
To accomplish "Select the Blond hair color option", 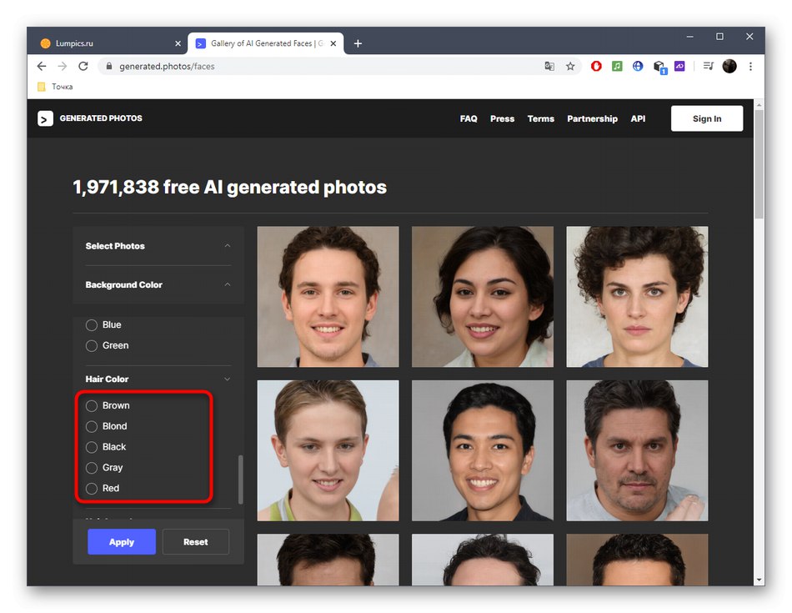I will pyautogui.click(x=92, y=426).
